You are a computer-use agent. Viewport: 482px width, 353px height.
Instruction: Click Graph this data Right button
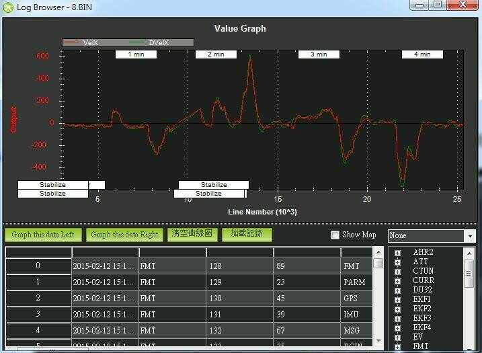[124, 235]
